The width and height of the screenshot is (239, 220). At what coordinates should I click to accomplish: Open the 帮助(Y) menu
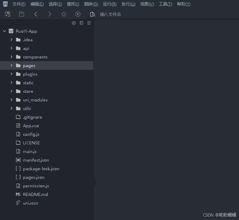coord(183,4)
